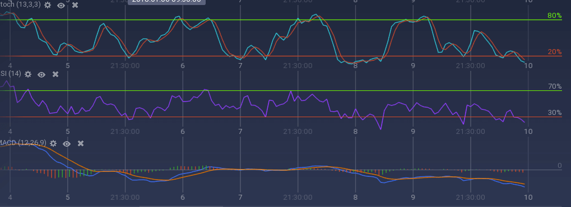Click day 5 on MACD time axis
This screenshot has height=207, width=571.
pyautogui.click(x=68, y=198)
